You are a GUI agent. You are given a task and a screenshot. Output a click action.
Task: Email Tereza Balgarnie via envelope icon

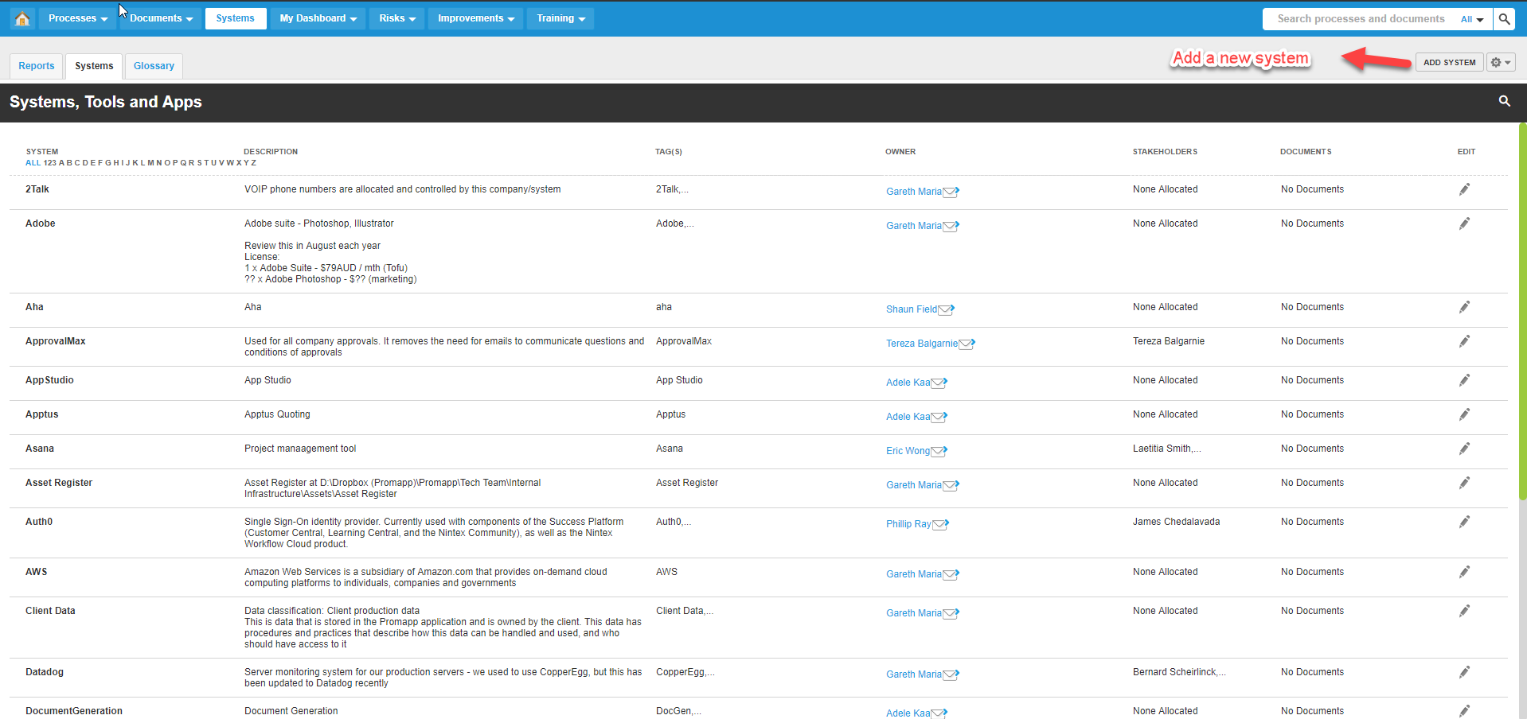click(967, 344)
